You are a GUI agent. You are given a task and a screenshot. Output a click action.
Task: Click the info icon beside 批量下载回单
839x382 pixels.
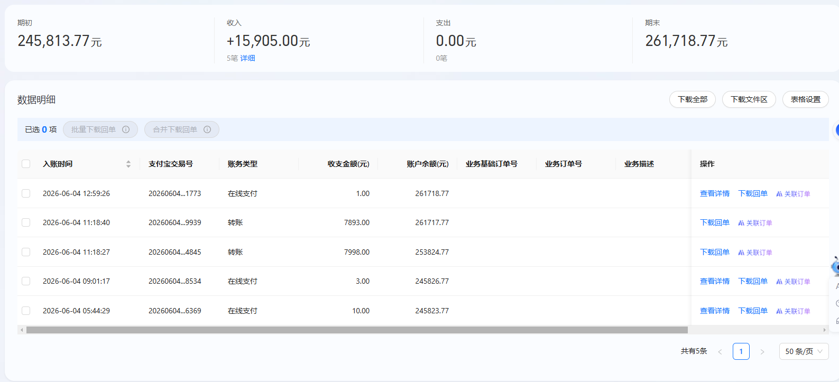pyautogui.click(x=126, y=129)
